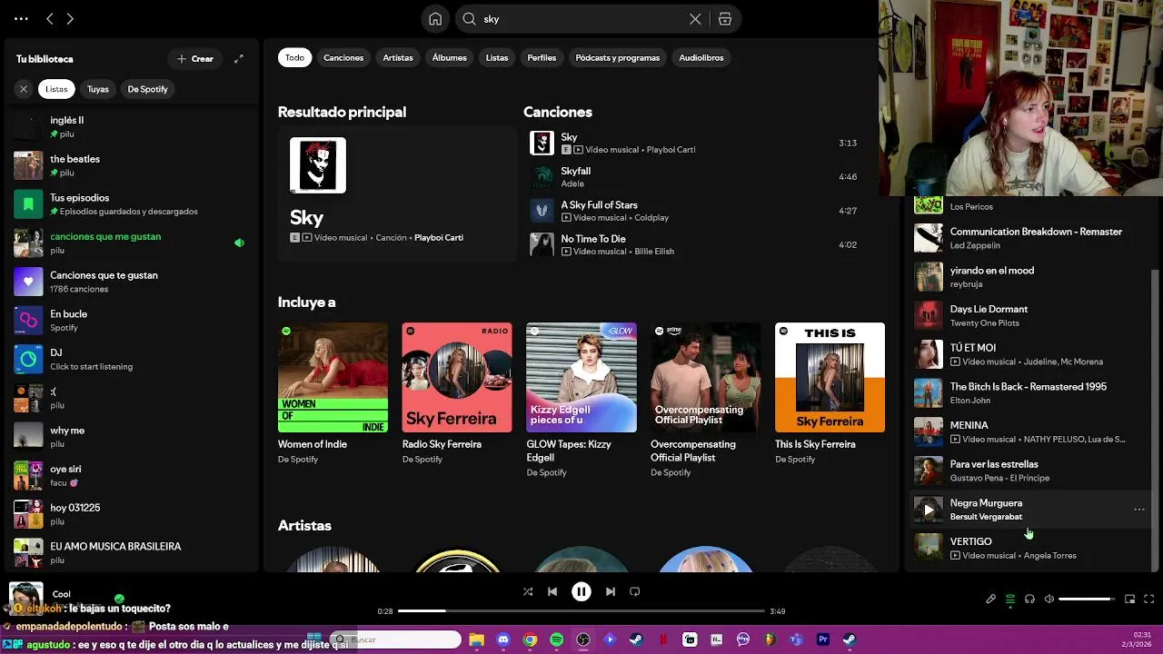
Task: Toggle repeat mode
Action: tap(635, 591)
